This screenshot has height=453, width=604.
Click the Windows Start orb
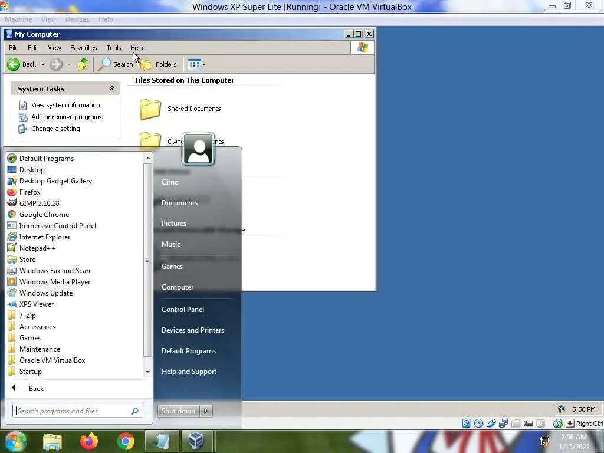[x=15, y=441]
